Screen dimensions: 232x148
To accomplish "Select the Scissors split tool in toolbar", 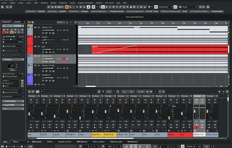I will 117,7.
